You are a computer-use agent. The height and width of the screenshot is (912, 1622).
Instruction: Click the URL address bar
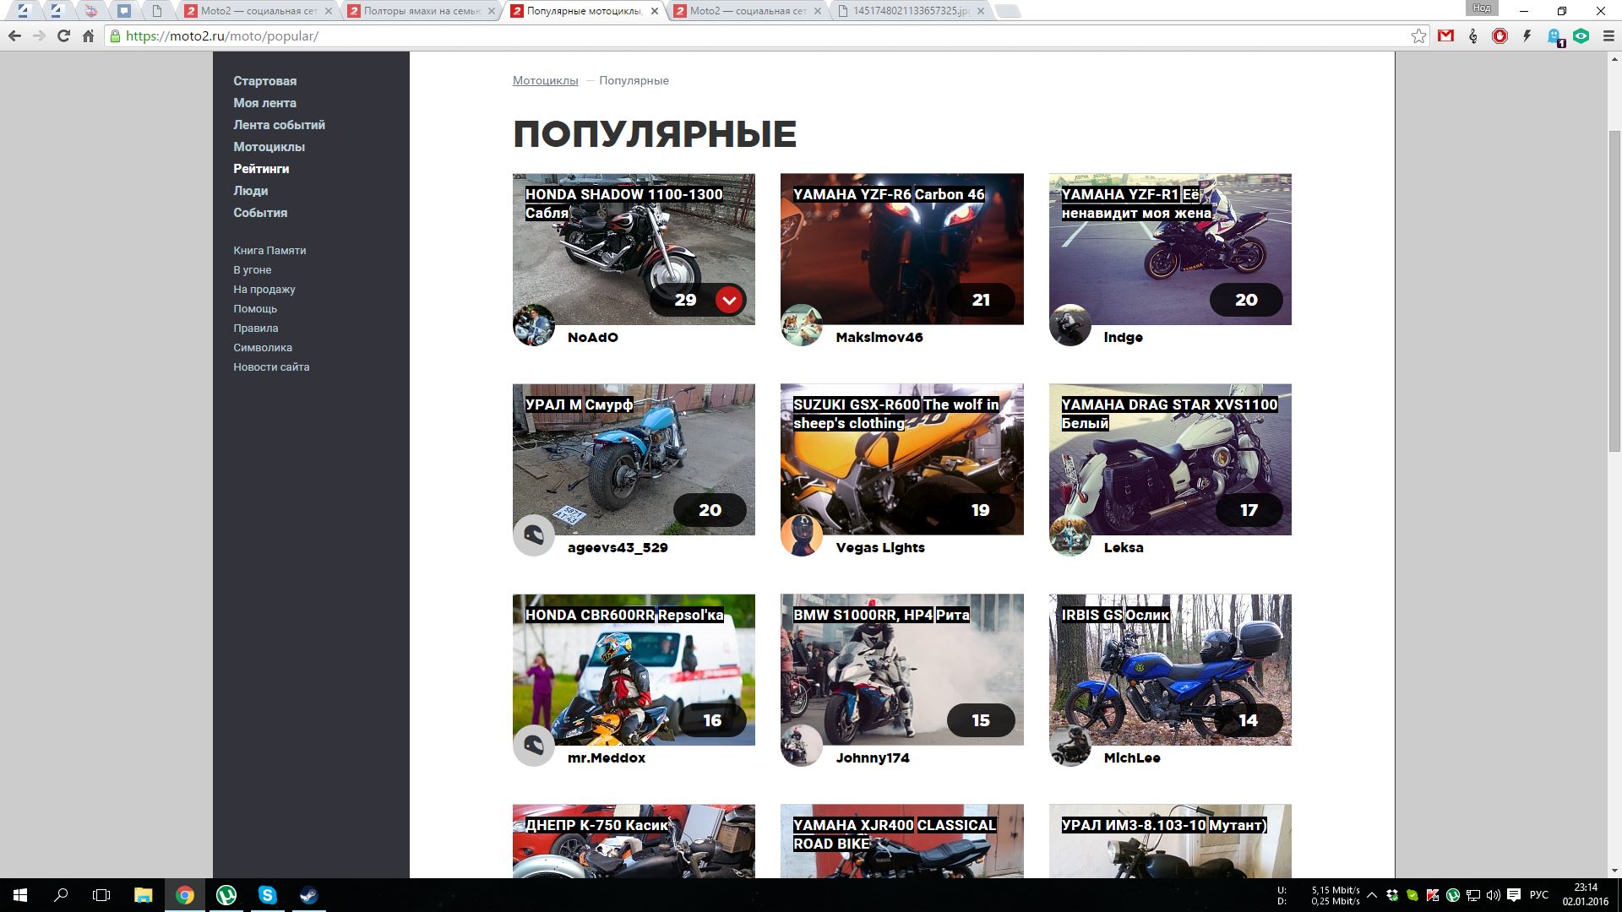(760, 36)
